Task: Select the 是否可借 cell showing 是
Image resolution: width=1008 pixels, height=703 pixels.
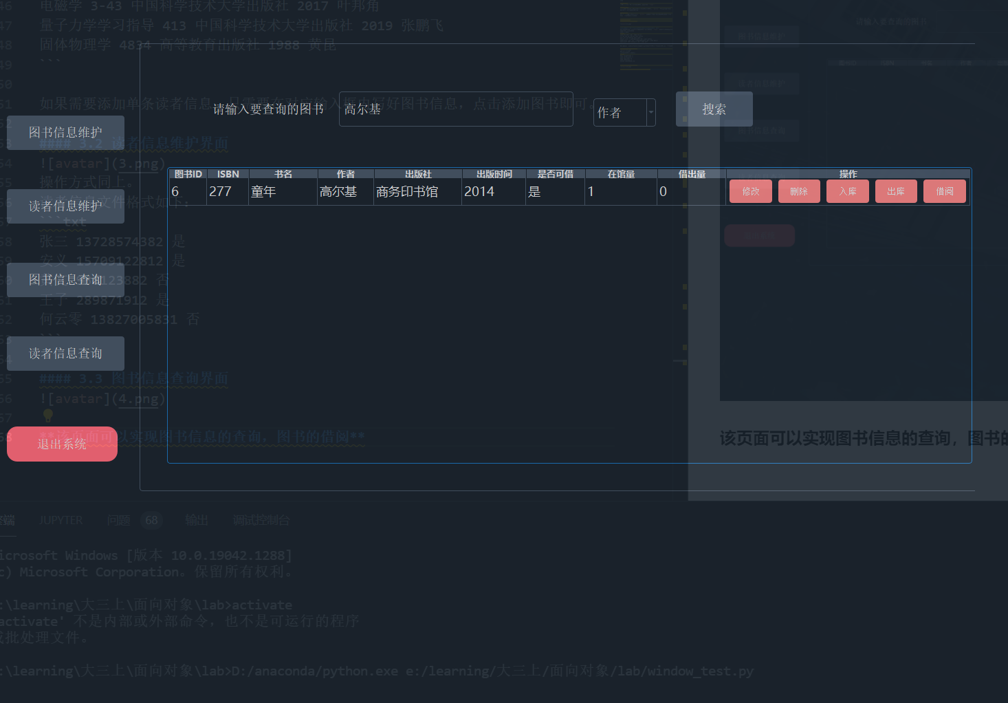Action: coord(556,192)
